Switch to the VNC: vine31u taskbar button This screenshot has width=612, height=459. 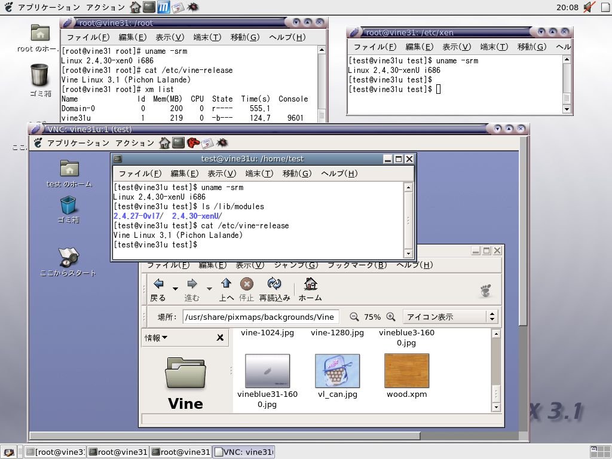244,452
